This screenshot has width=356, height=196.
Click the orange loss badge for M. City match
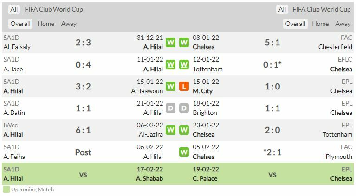[184, 86]
